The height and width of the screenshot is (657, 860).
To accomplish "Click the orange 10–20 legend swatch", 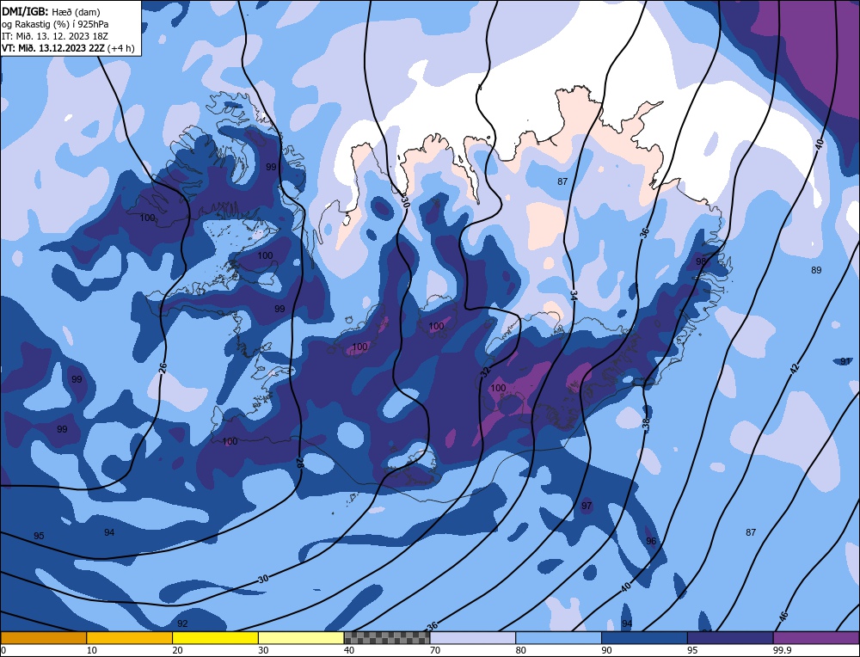I will [130, 638].
